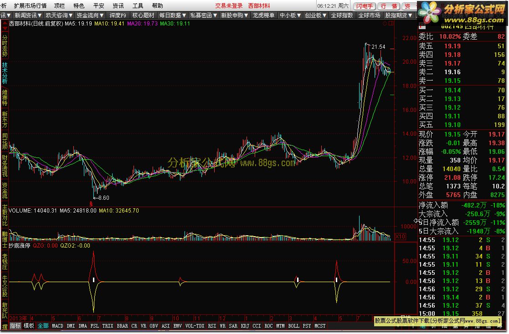Open the 帮助 menu

[x=158, y=5]
